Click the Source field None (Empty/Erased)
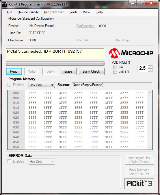160x195 pixels. (112, 85)
